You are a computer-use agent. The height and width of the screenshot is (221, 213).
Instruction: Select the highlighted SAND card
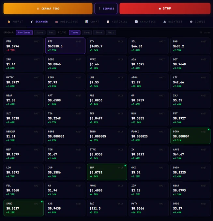click(23, 208)
